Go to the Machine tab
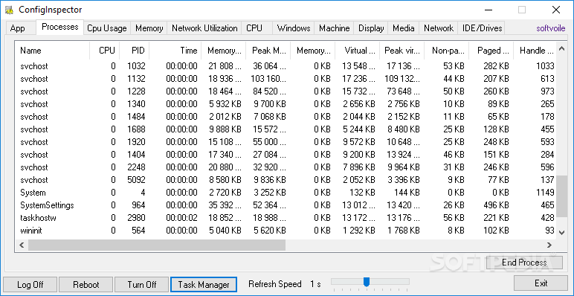Screen dimensions: 574x296 [x=335, y=28]
